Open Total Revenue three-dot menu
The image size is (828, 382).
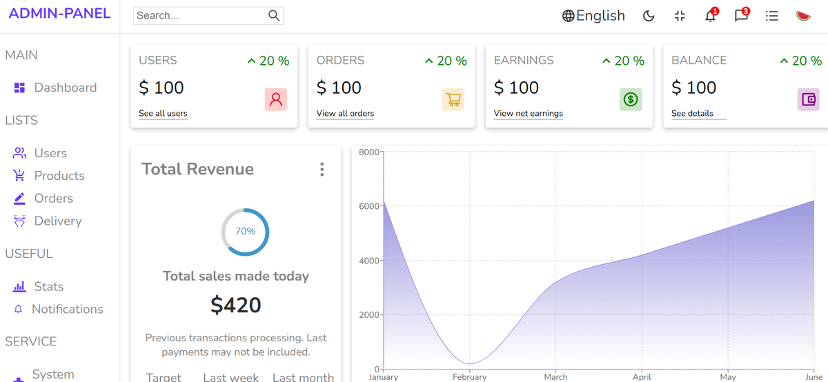322,170
